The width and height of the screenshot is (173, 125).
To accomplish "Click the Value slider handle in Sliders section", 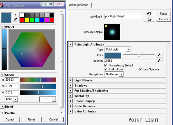I will [x=39, y=93].
